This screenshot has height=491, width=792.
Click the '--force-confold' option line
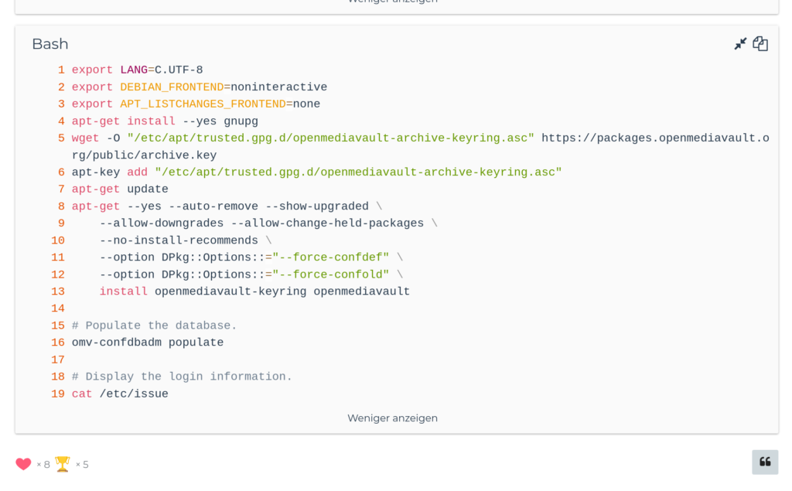[x=251, y=274]
